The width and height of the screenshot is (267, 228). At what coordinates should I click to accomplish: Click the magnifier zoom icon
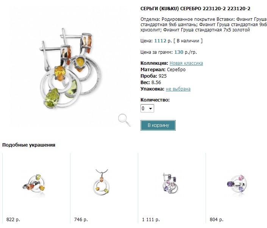[124, 119]
